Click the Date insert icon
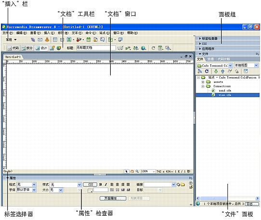 (x=89, y=39)
